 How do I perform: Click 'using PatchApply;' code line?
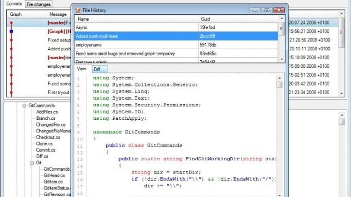(120, 119)
